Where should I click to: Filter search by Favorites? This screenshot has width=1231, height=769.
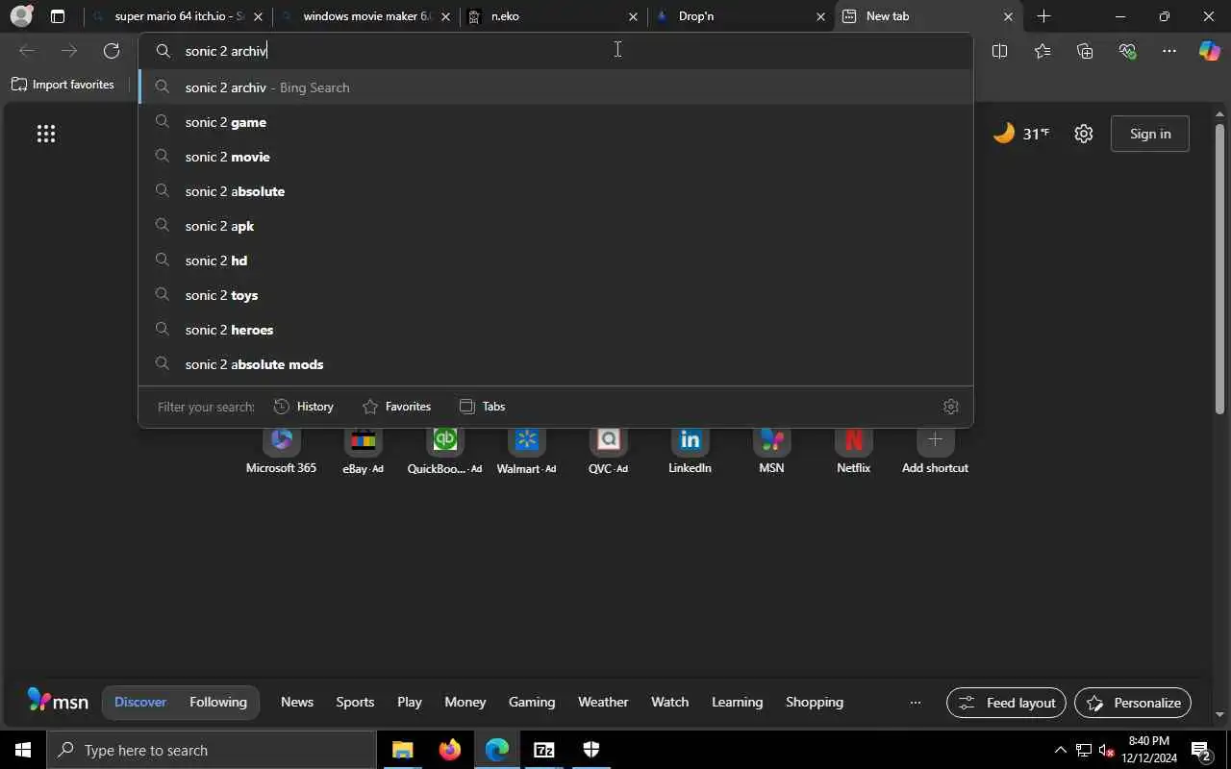396,407
